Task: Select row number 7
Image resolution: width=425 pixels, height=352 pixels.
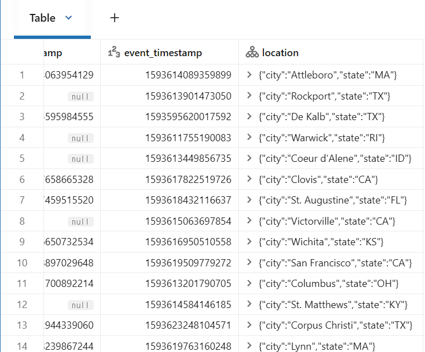Action: [x=22, y=200]
